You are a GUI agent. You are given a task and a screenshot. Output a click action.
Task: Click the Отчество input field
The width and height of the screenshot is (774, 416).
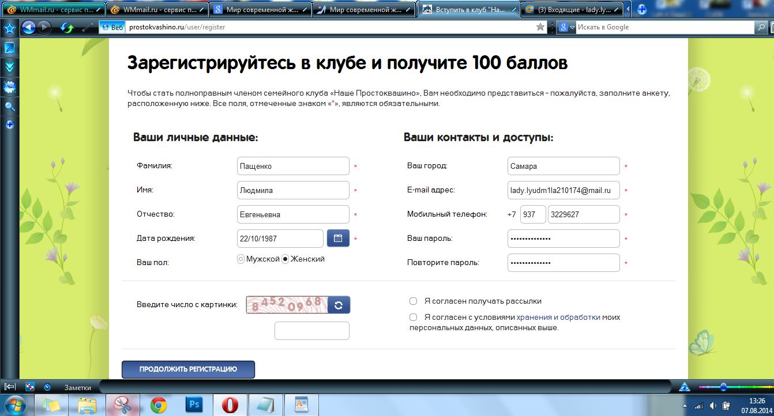point(293,214)
